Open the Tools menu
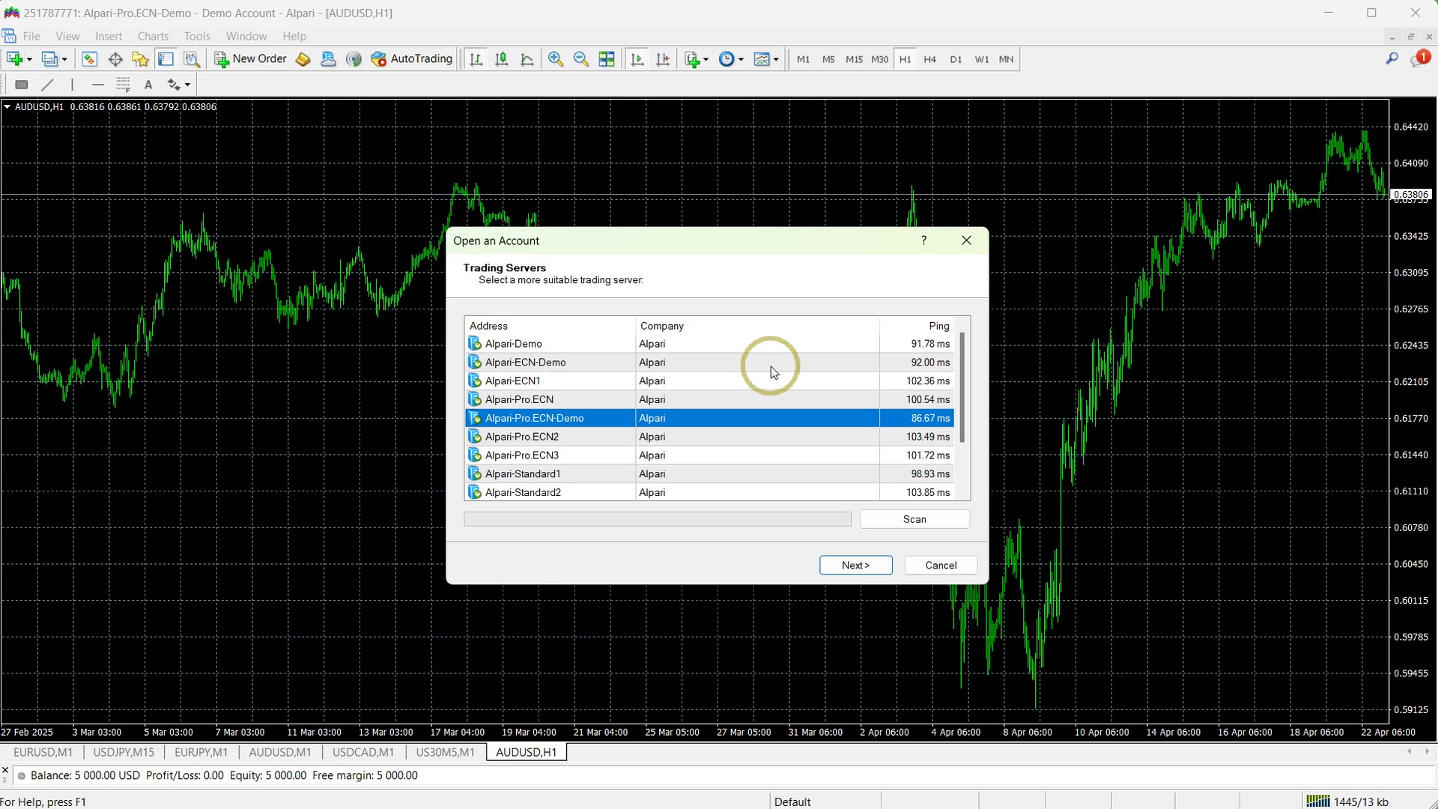Image resolution: width=1438 pixels, height=809 pixels. (x=197, y=36)
